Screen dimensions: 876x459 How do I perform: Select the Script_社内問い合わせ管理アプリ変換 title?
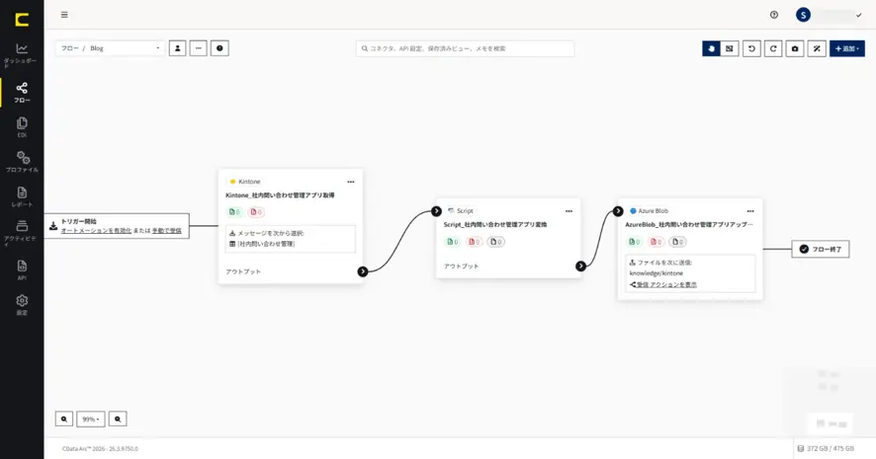click(495, 225)
